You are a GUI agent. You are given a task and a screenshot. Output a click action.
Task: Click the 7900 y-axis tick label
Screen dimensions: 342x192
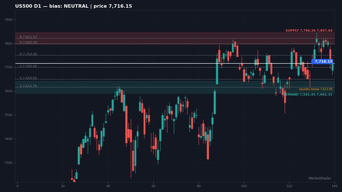[9, 20]
